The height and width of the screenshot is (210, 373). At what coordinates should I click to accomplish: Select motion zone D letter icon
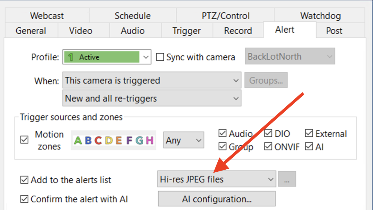[x=109, y=140]
